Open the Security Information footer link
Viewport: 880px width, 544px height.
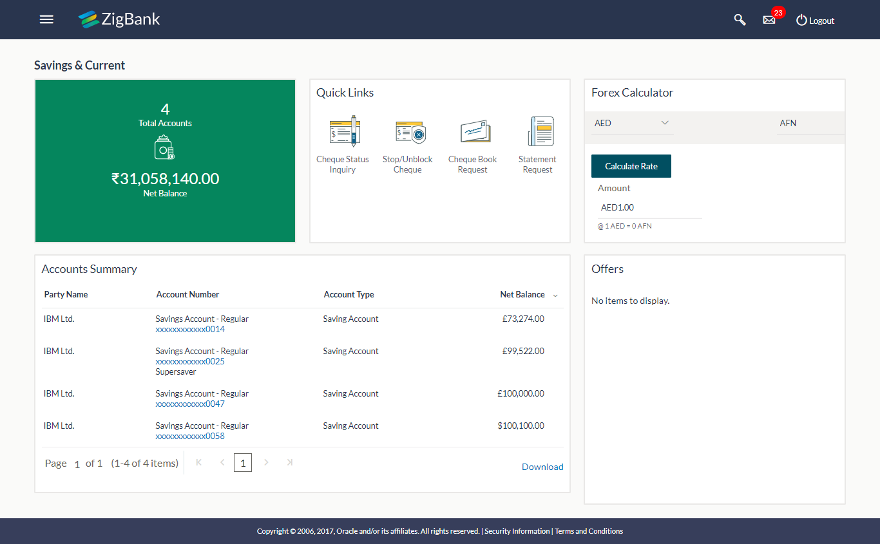(517, 531)
